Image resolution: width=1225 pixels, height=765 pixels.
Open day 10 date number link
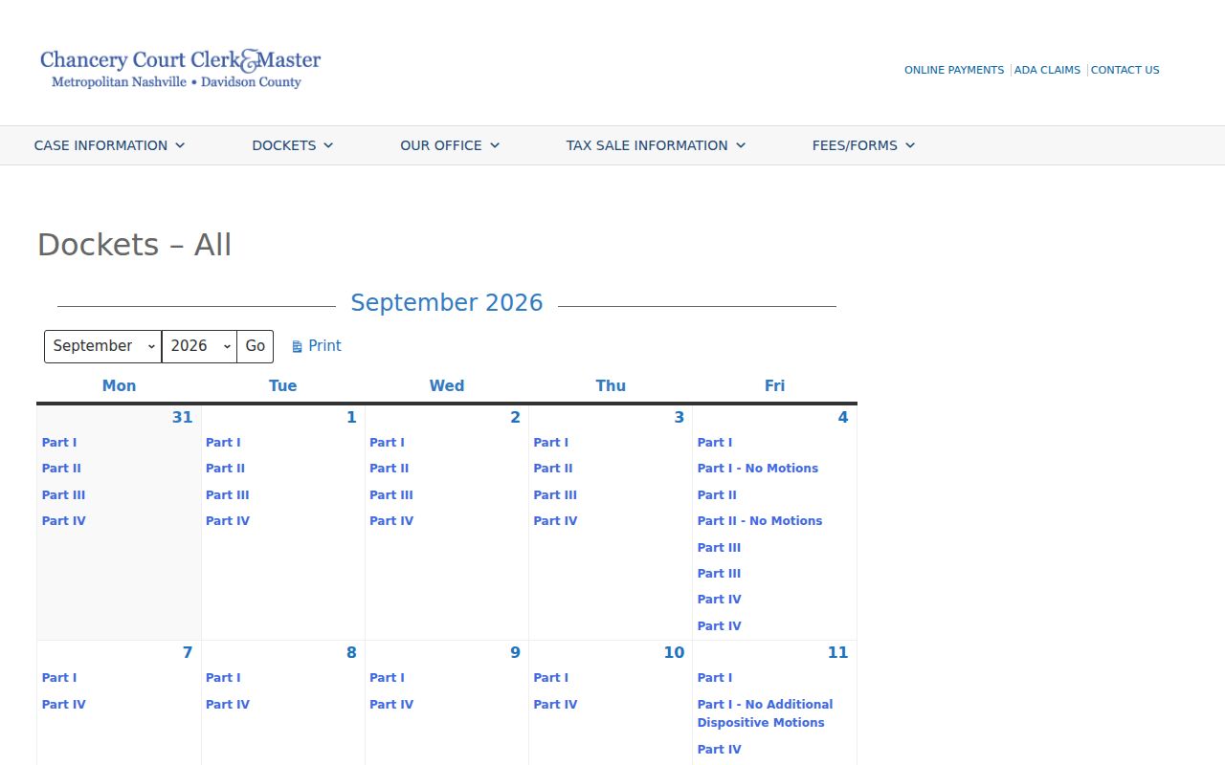[674, 652]
